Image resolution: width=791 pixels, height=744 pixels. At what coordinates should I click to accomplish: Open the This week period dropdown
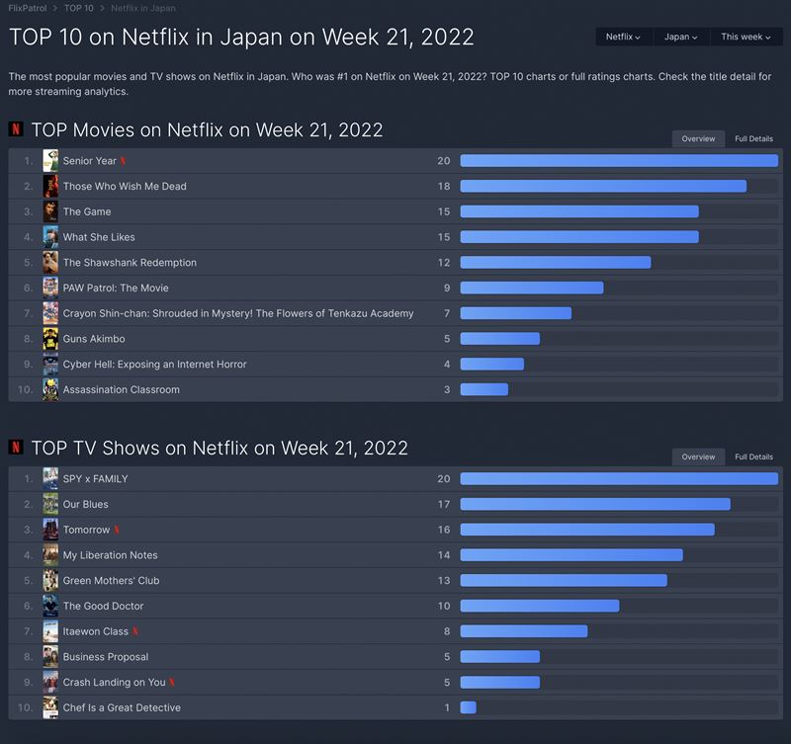pos(746,37)
